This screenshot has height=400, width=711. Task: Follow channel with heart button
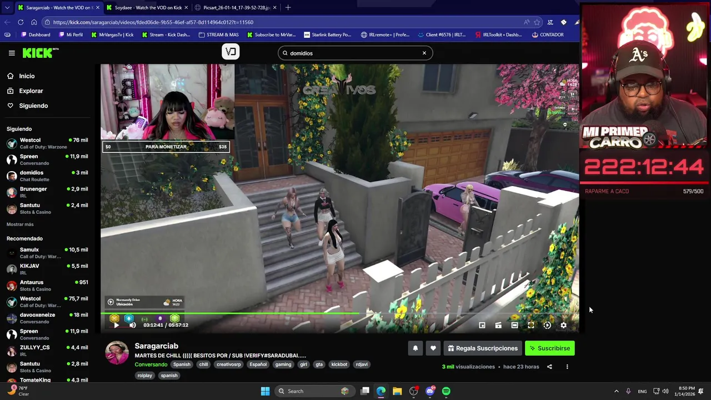(433, 348)
